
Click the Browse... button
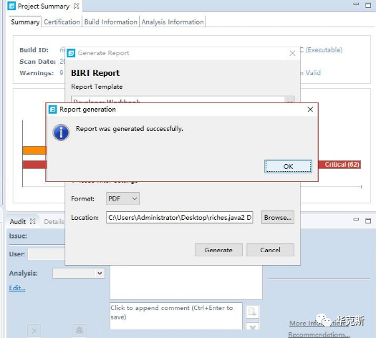tap(277, 218)
